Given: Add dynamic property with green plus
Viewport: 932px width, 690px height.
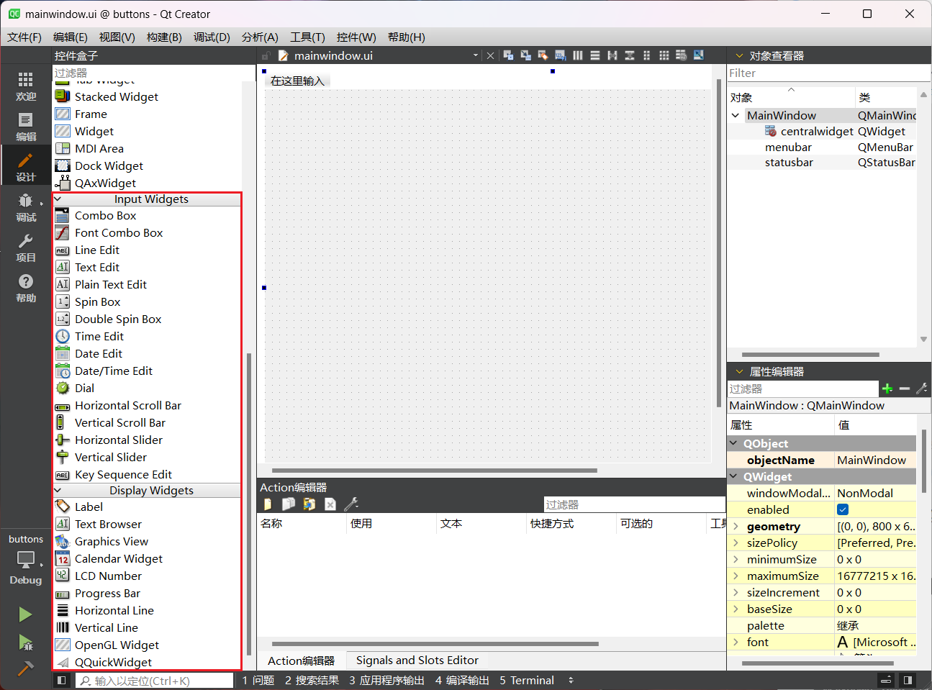Looking at the screenshot, I should (887, 389).
